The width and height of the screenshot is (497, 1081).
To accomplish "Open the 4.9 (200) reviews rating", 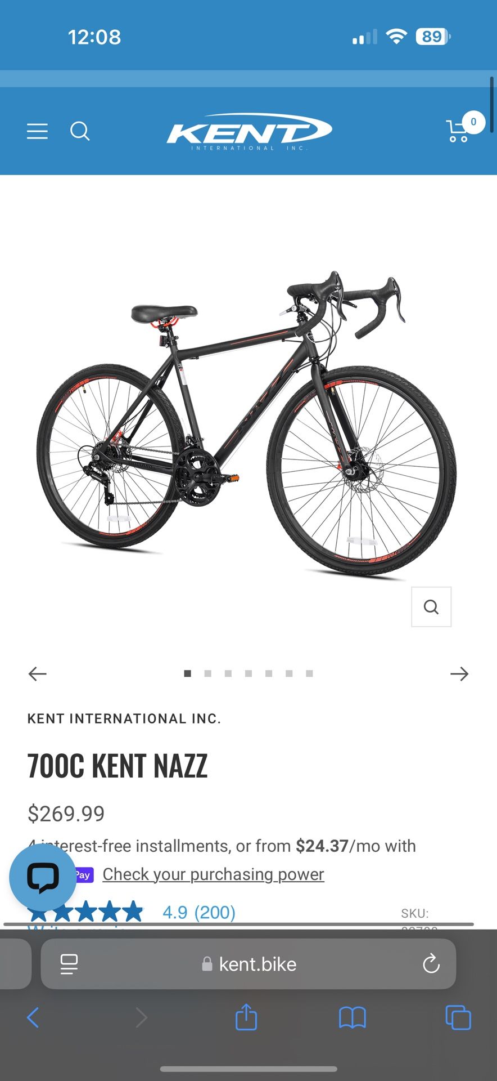I will point(199,912).
